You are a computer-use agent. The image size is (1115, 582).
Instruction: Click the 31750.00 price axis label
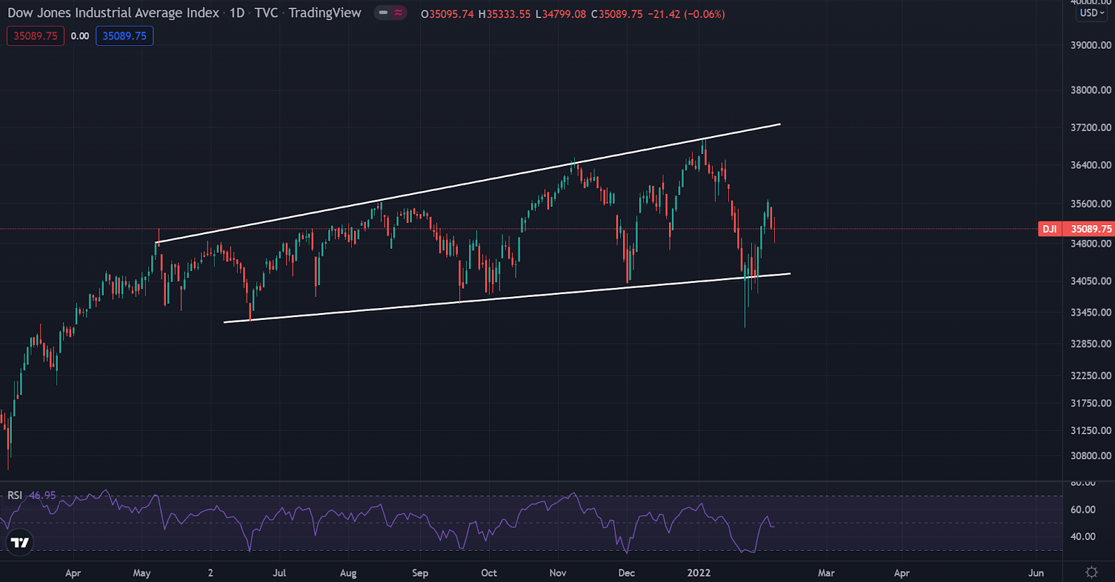point(1091,404)
